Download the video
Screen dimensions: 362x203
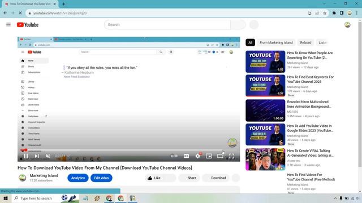(x=216, y=178)
